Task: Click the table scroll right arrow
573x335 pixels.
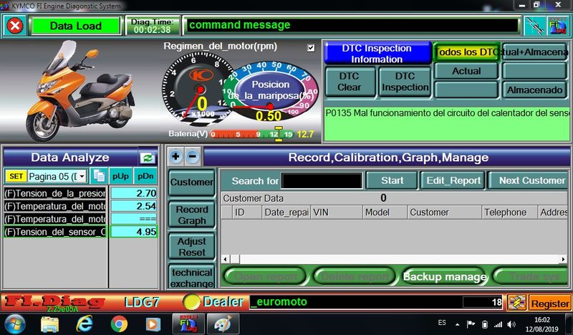Action: point(564,259)
